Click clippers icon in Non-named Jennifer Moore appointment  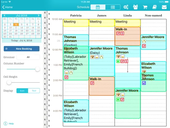coord(144,41)
